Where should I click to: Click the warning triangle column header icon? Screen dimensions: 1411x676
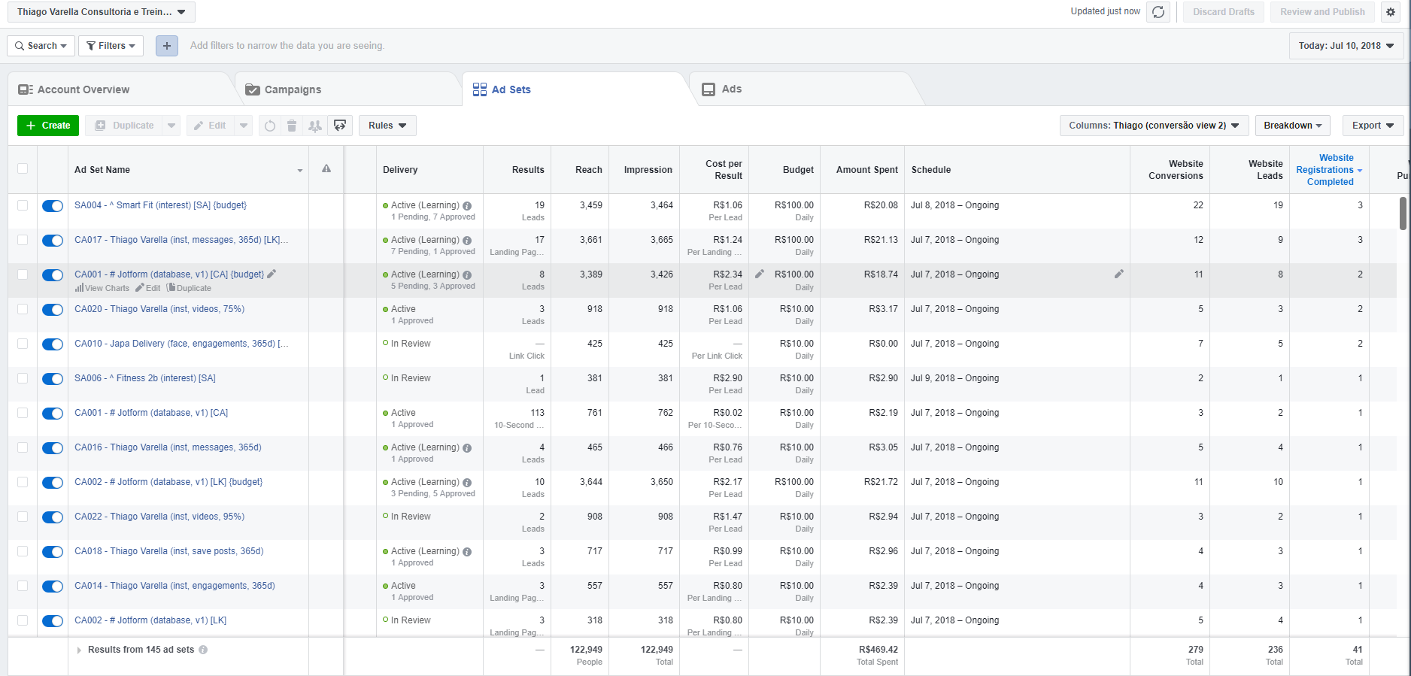tap(326, 169)
